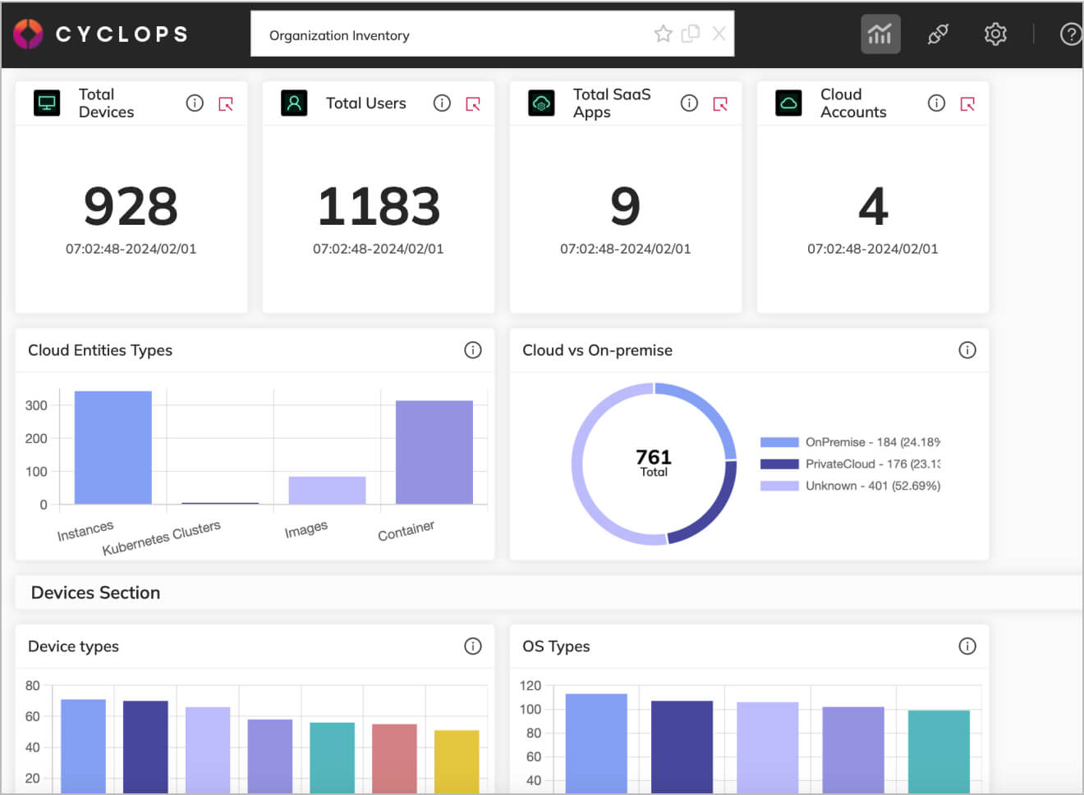Show info for Cloud Entities Types chart

[473, 350]
